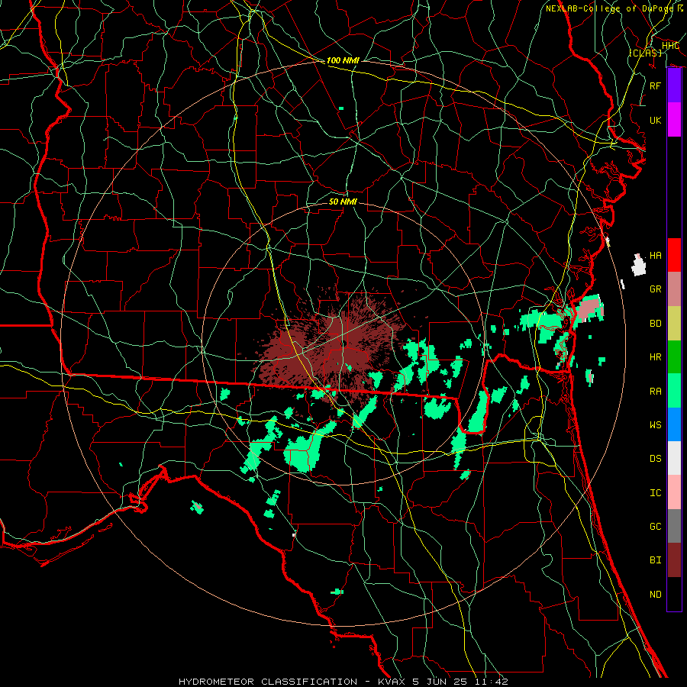687x687 pixels.
Task: Click the DS white legend swatch
Action: click(x=674, y=458)
